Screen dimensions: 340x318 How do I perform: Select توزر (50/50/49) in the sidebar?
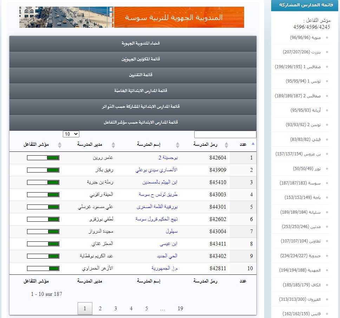[307, 169]
